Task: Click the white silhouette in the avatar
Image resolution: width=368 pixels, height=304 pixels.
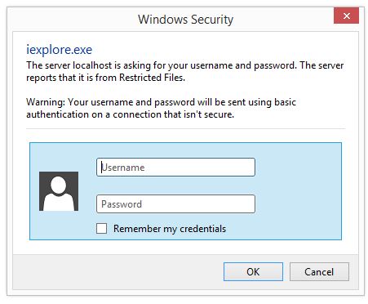Action: click(x=59, y=194)
